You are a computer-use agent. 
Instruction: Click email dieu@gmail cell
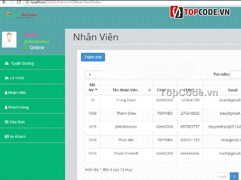tap(230, 113)
